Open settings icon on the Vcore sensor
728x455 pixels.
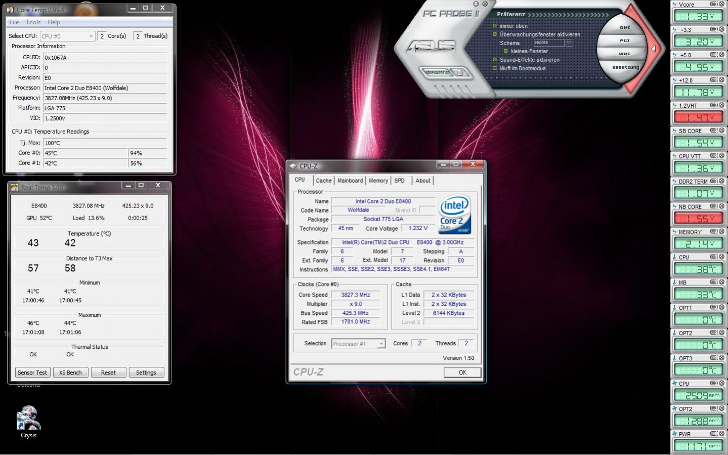tap(713, 4)
